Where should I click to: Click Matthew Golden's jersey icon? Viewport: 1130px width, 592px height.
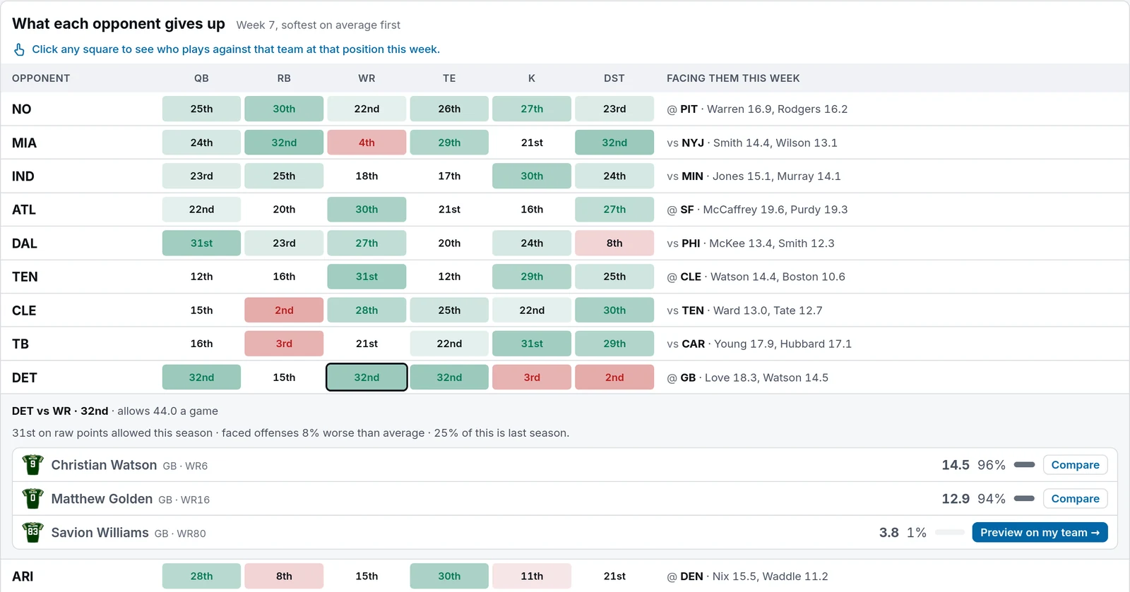(32, 499)
